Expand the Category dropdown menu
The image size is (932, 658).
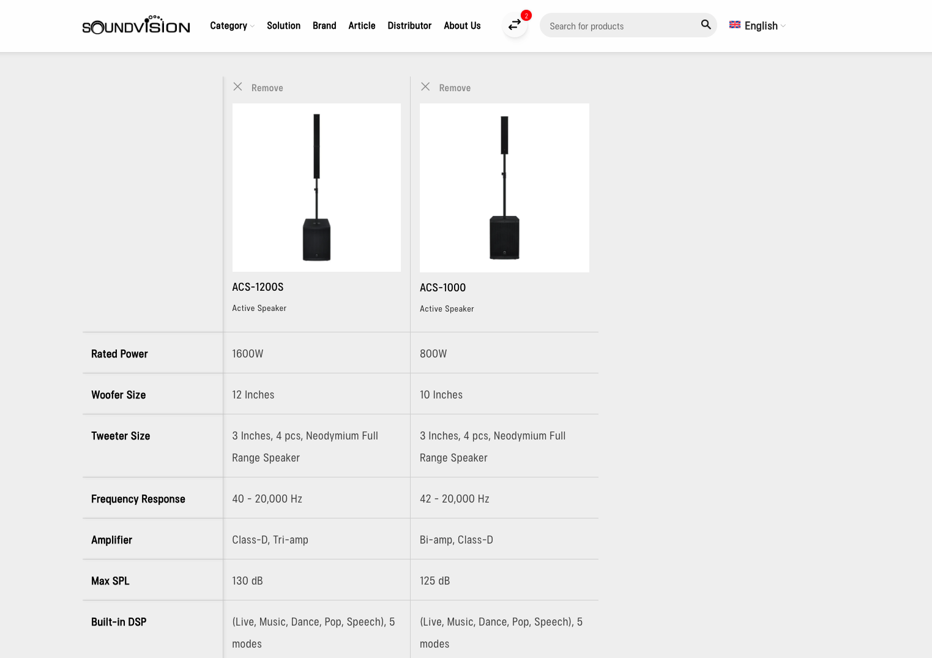232,26
